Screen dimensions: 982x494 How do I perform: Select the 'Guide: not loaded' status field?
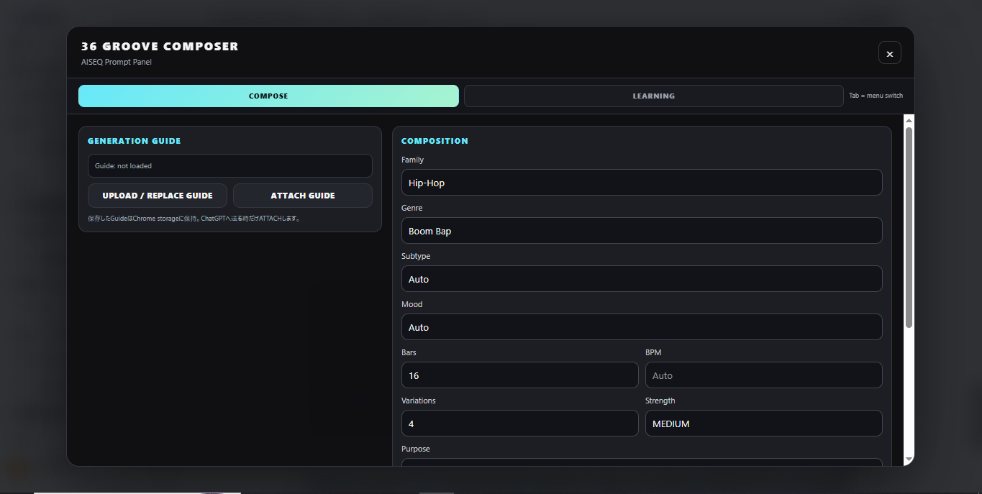[x=230, y=165]
